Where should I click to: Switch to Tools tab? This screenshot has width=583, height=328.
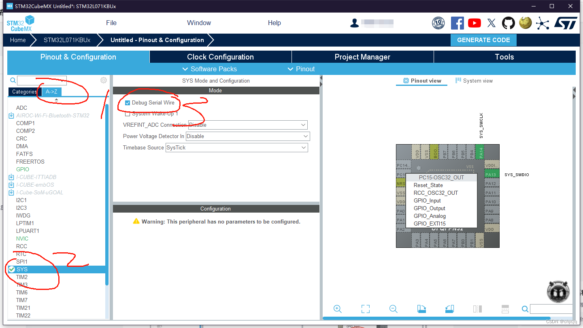point(504,57)
